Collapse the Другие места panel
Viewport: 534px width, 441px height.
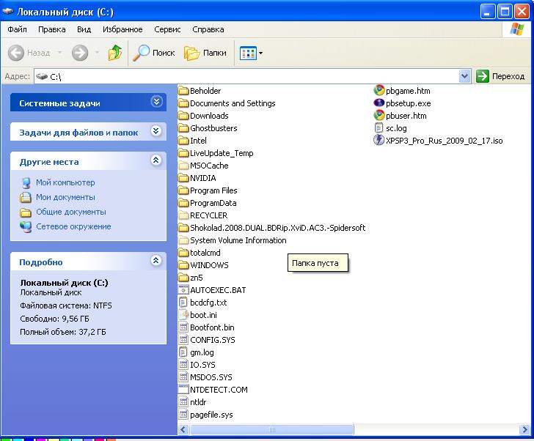pyautogui.click(x=156, y=160)
